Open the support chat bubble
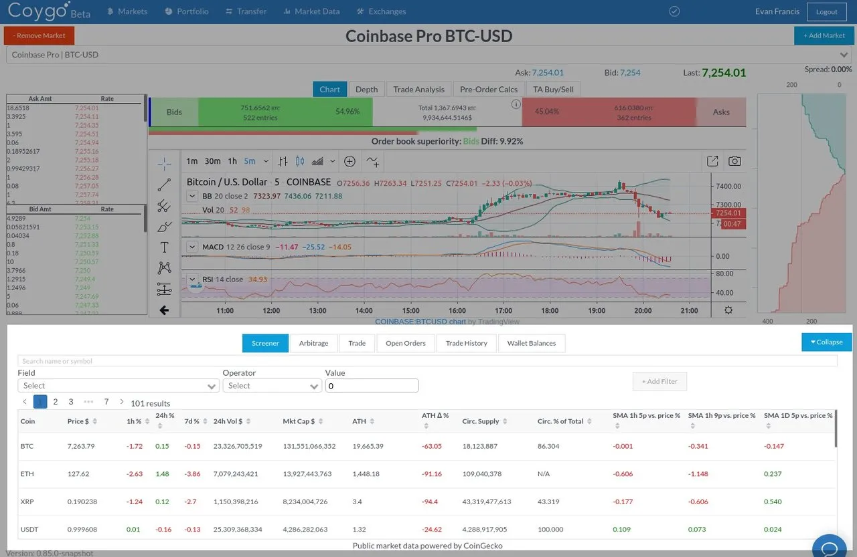The height and width of the screenshot is (557, 857). point(829,547)
